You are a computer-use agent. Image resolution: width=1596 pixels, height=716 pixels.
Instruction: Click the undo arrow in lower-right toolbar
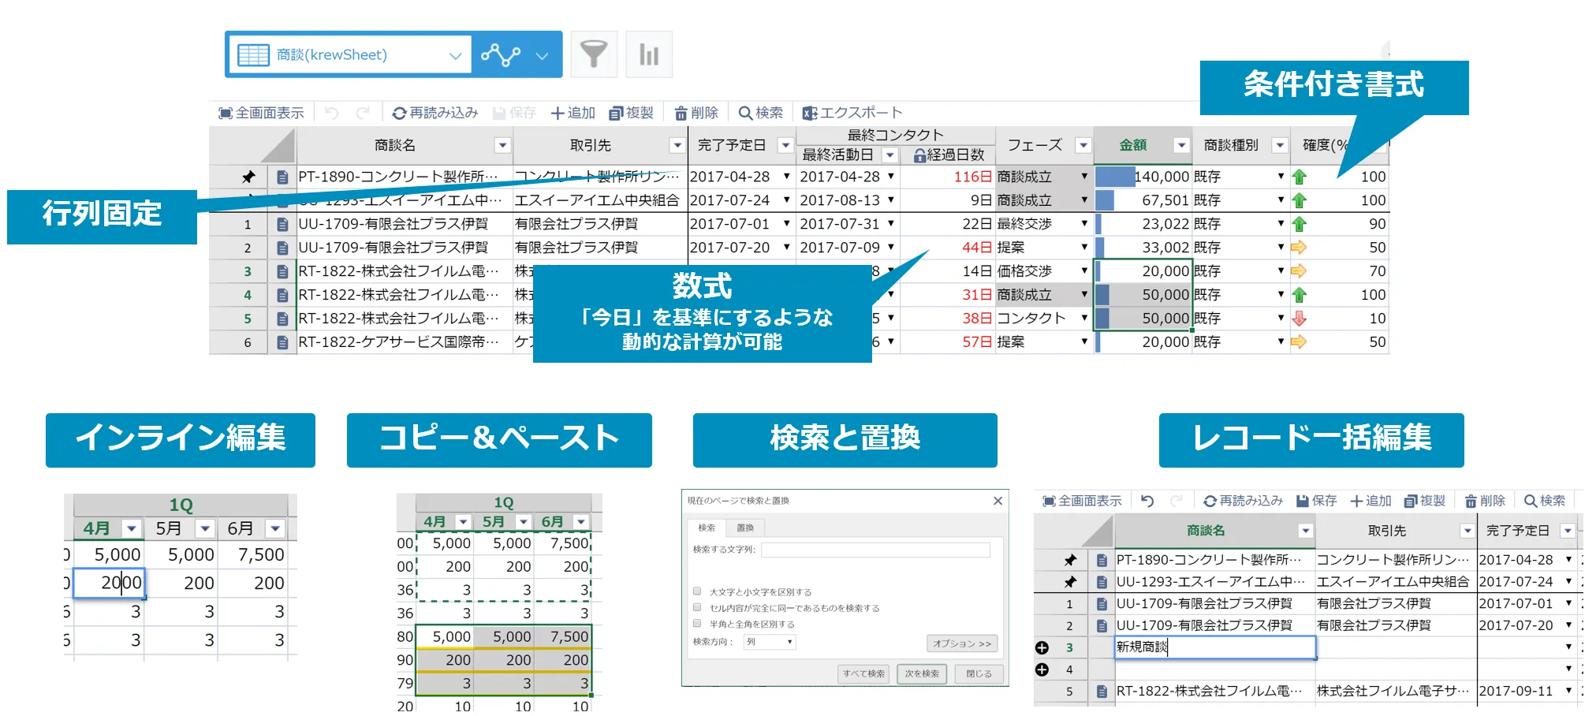tap(1147, 501)
